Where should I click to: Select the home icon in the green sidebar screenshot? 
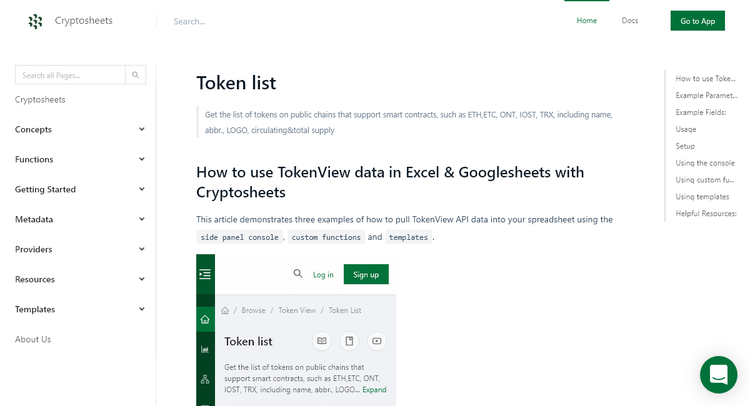(x=205, y=319)
